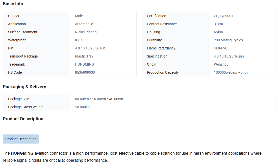Click the Plastic Tray transport package value
The height and width of the screenshot is (167, 278).
(x=84, y=56)
